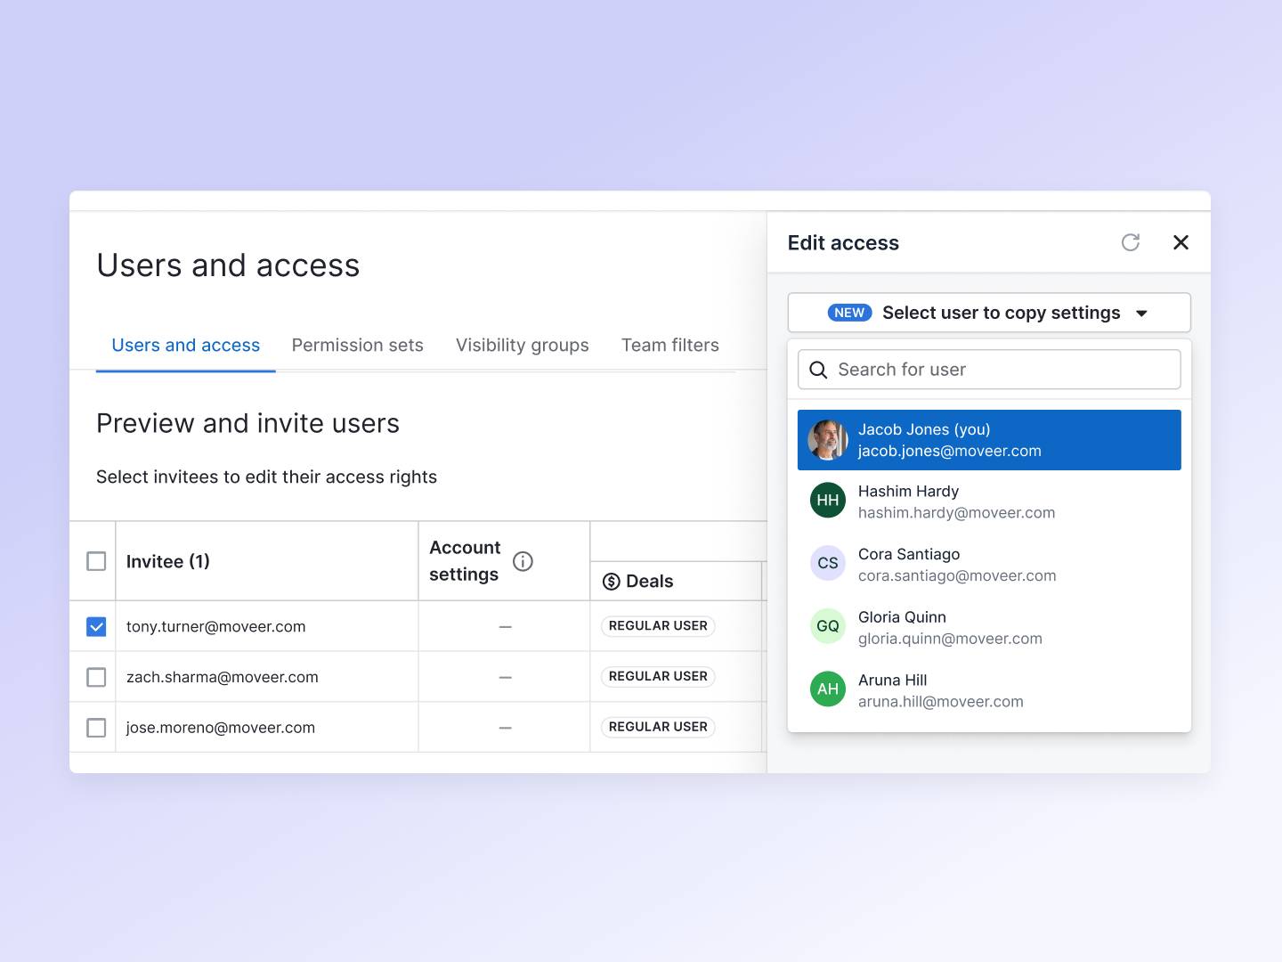This screenshot has height=962, width=1282.
Task: Click jacob.jones@moveer.com email text
Action: coord(950,451)
